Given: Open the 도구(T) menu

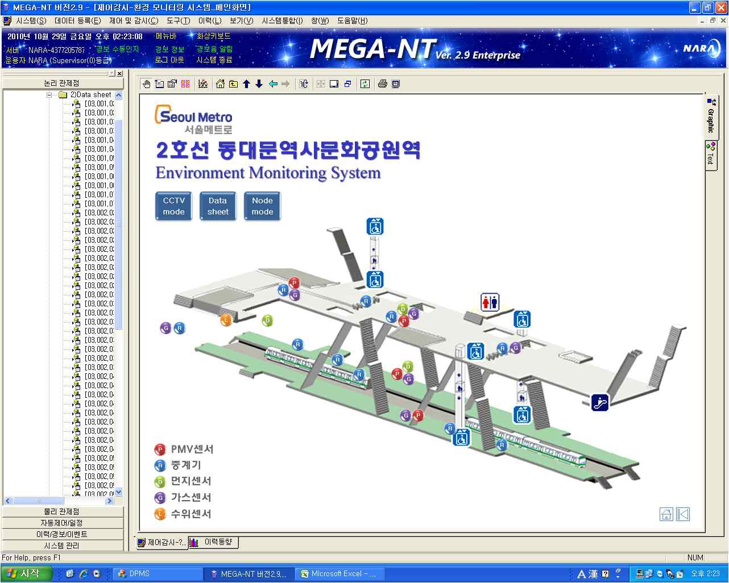Looking at the screenshot, I should [179, 20].
